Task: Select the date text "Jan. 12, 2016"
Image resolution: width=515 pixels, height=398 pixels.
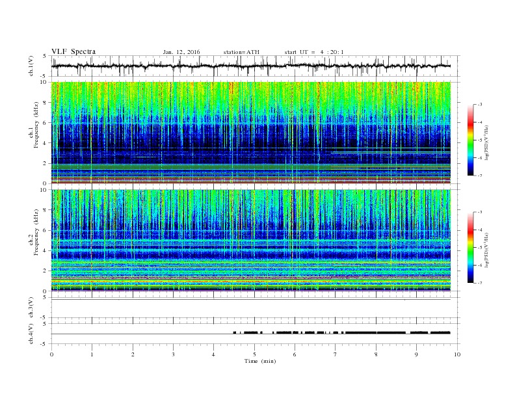Action: click(181, 52)
